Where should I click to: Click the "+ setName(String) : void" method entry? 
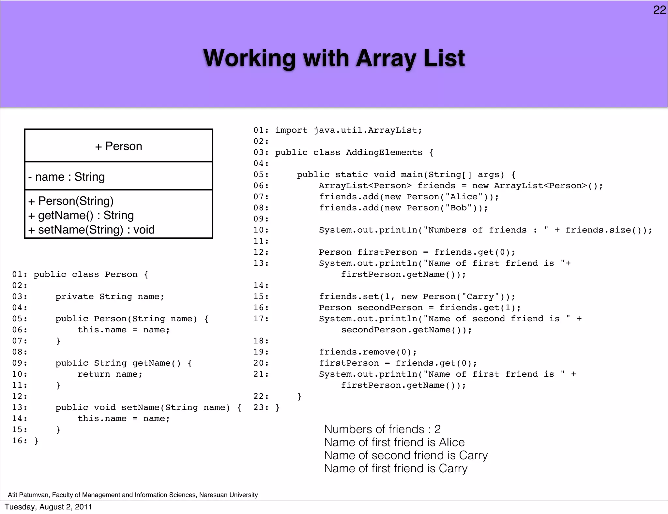click(x=91, y=230)
